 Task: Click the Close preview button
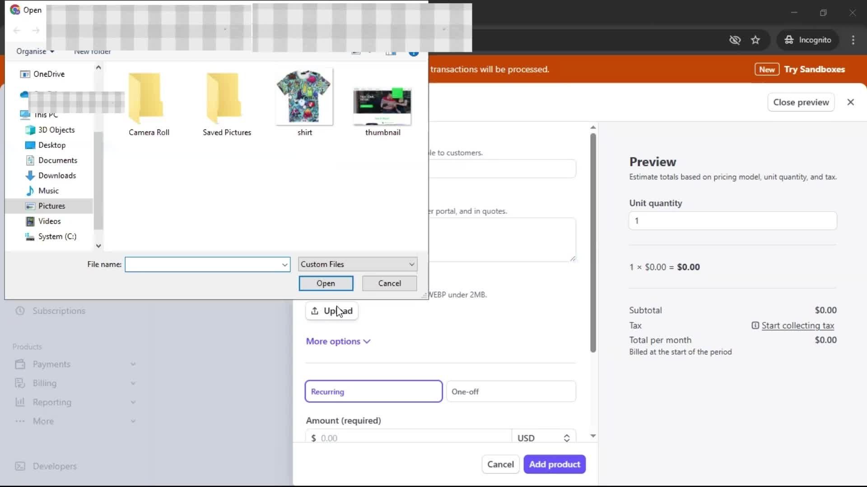point(801,102)
